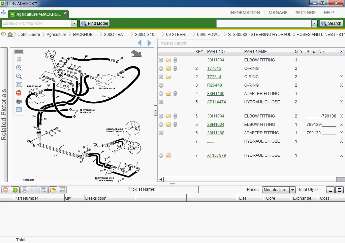Navigate to Agriculture breadcrumb
This screenshot has height=243, width=345.
pyautogui.click(x=56, y=34)
